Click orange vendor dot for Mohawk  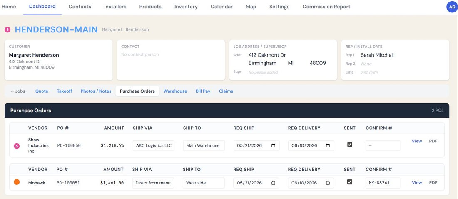[x=17, y=182]
